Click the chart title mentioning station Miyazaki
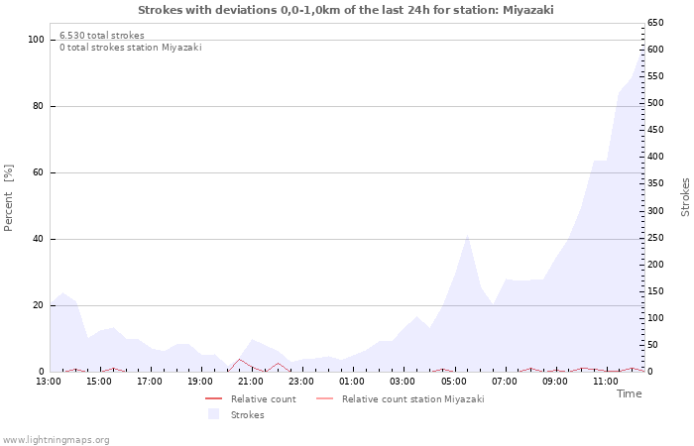Image resolution: width=694 pixels, height=446 pixels. point(346,10)
